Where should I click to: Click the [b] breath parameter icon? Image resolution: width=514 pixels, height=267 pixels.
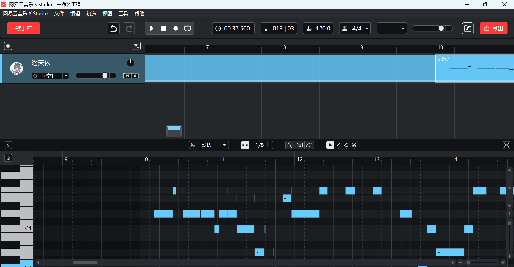[x=299, y=145]
